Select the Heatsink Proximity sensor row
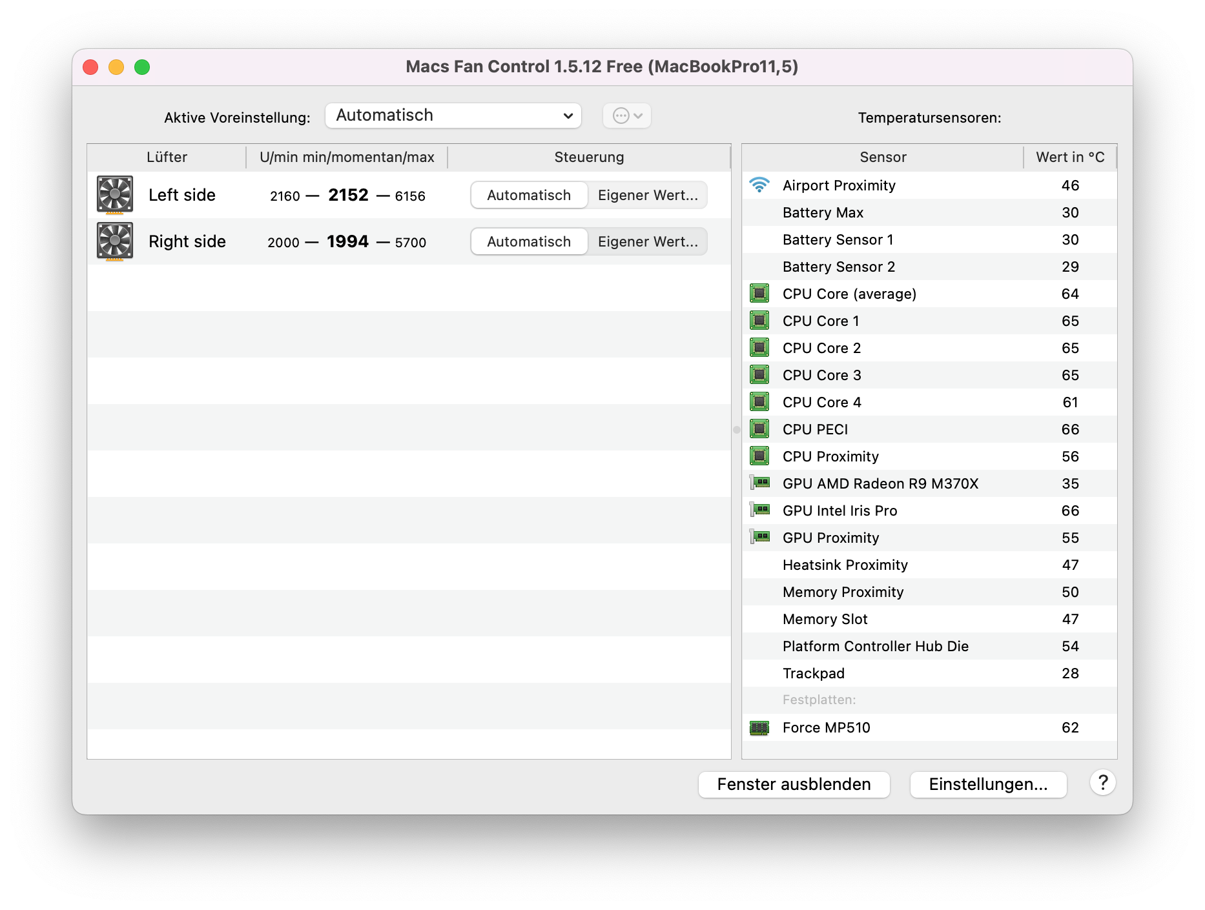This screenshot has height=910, width=1205. click(x=929, y=565)
